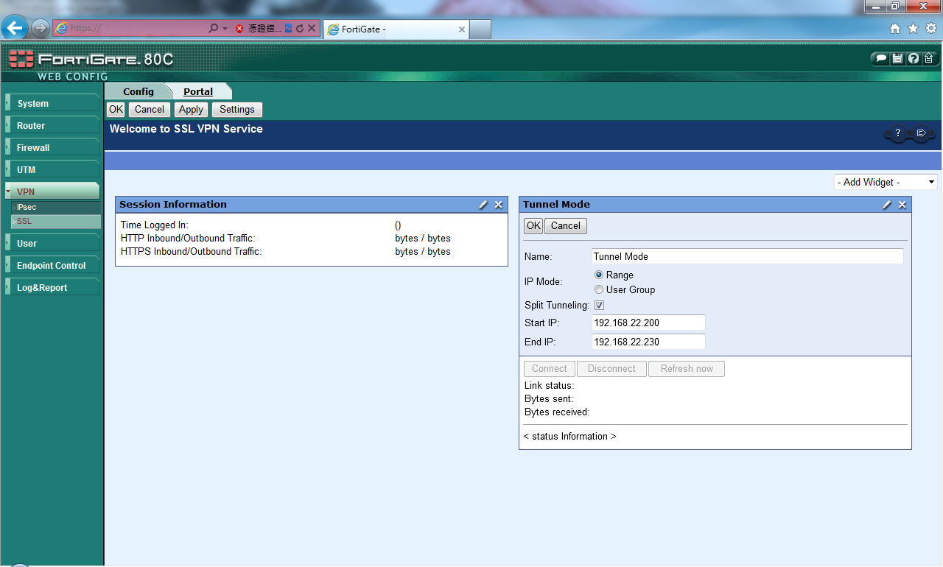943x567 pixels.
Task: Open FortiGate online help question icon
Action: 914,58
